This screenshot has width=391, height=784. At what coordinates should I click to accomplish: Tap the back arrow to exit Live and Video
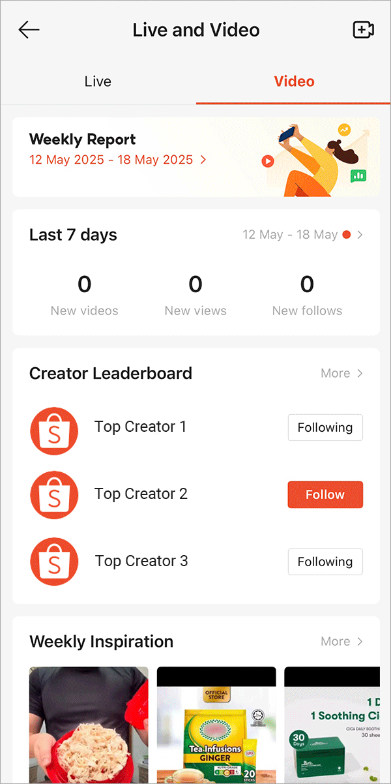29,29
